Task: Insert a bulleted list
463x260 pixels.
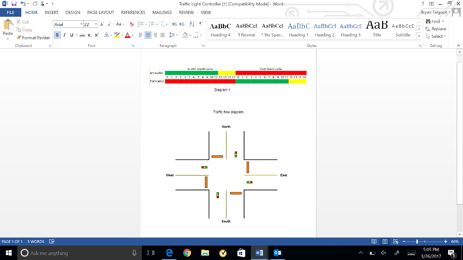Action: 141,24
